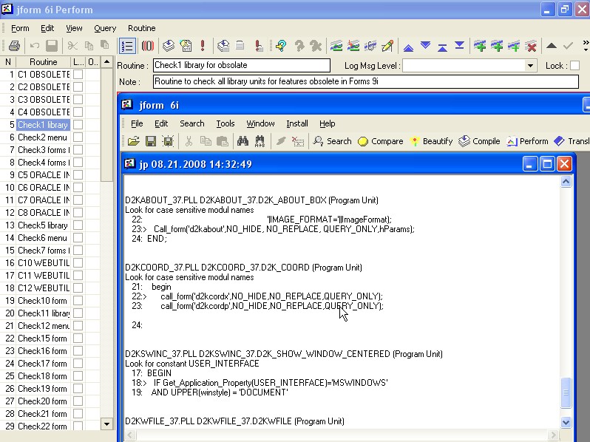Enable the Lock checkbox
The height and width of the screenshot is (442, 590).
coord(574,66)
